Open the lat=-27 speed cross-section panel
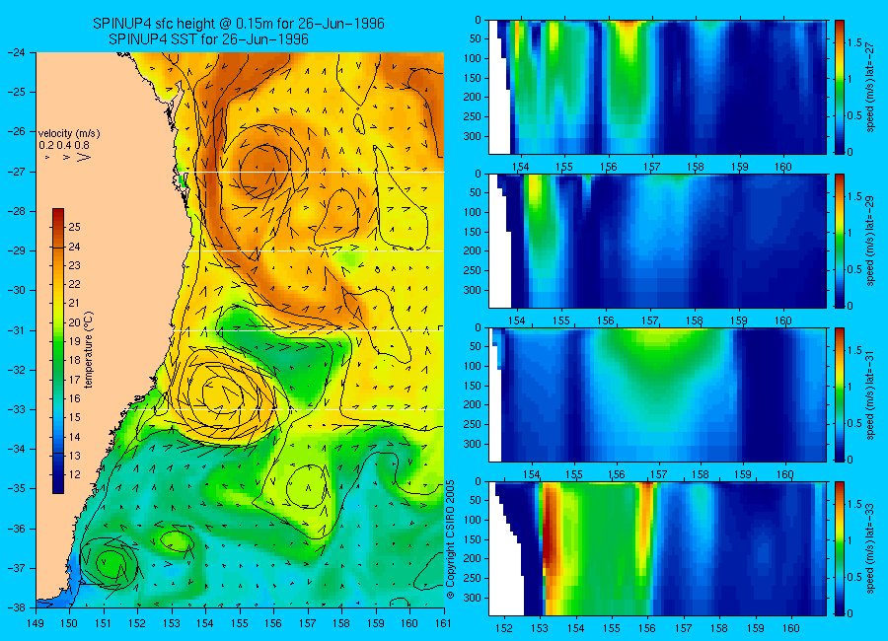 click(657, 87)
